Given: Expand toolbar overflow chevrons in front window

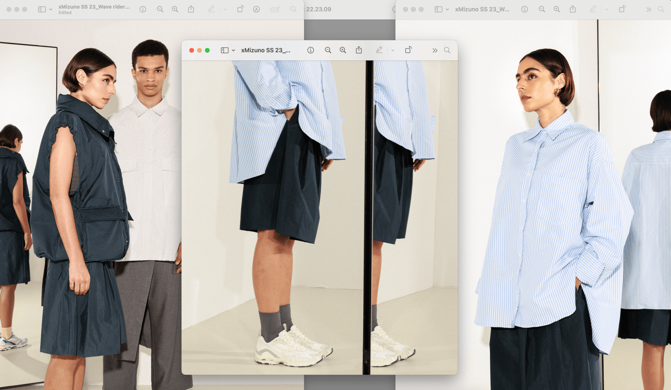Looking at the screenshot, I should [x=434, y=50].
